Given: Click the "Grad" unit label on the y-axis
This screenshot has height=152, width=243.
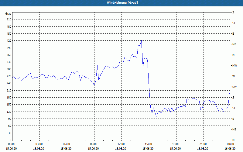Looking at the screenshot, I should (x=8, y=14).
